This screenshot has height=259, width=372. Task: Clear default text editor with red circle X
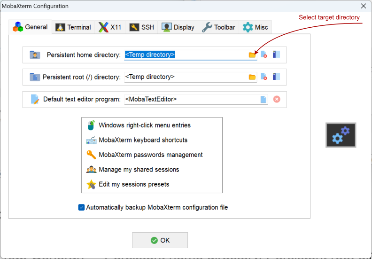[277, 99]
